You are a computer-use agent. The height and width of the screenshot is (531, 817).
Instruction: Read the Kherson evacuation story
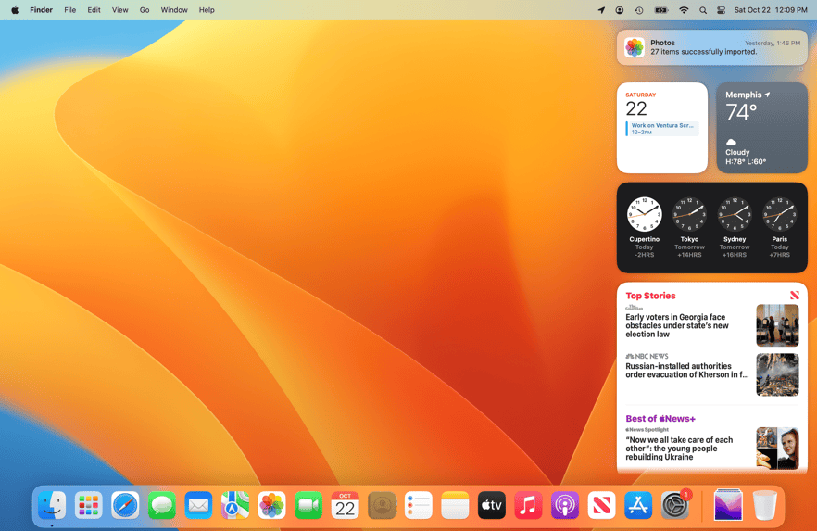tap(686, 370)
